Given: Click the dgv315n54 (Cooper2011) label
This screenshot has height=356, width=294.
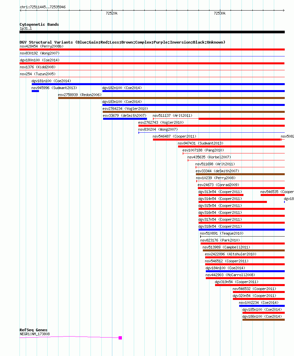Looking at the screenshot, I should tap(220, 206).
